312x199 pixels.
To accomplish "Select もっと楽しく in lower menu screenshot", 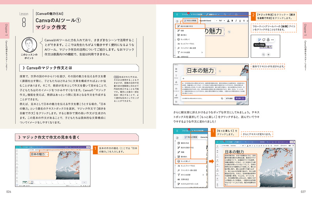I will (x=191, y=161).
